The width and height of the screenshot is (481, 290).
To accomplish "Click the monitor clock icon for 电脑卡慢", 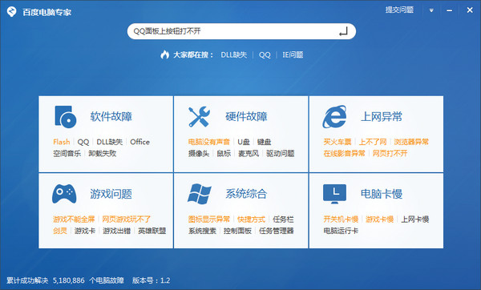I will click(334, 194).
